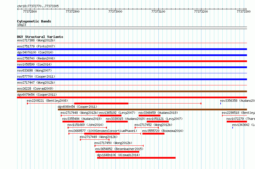Click the 77373300 ruler coordinate

coord(244,11)
